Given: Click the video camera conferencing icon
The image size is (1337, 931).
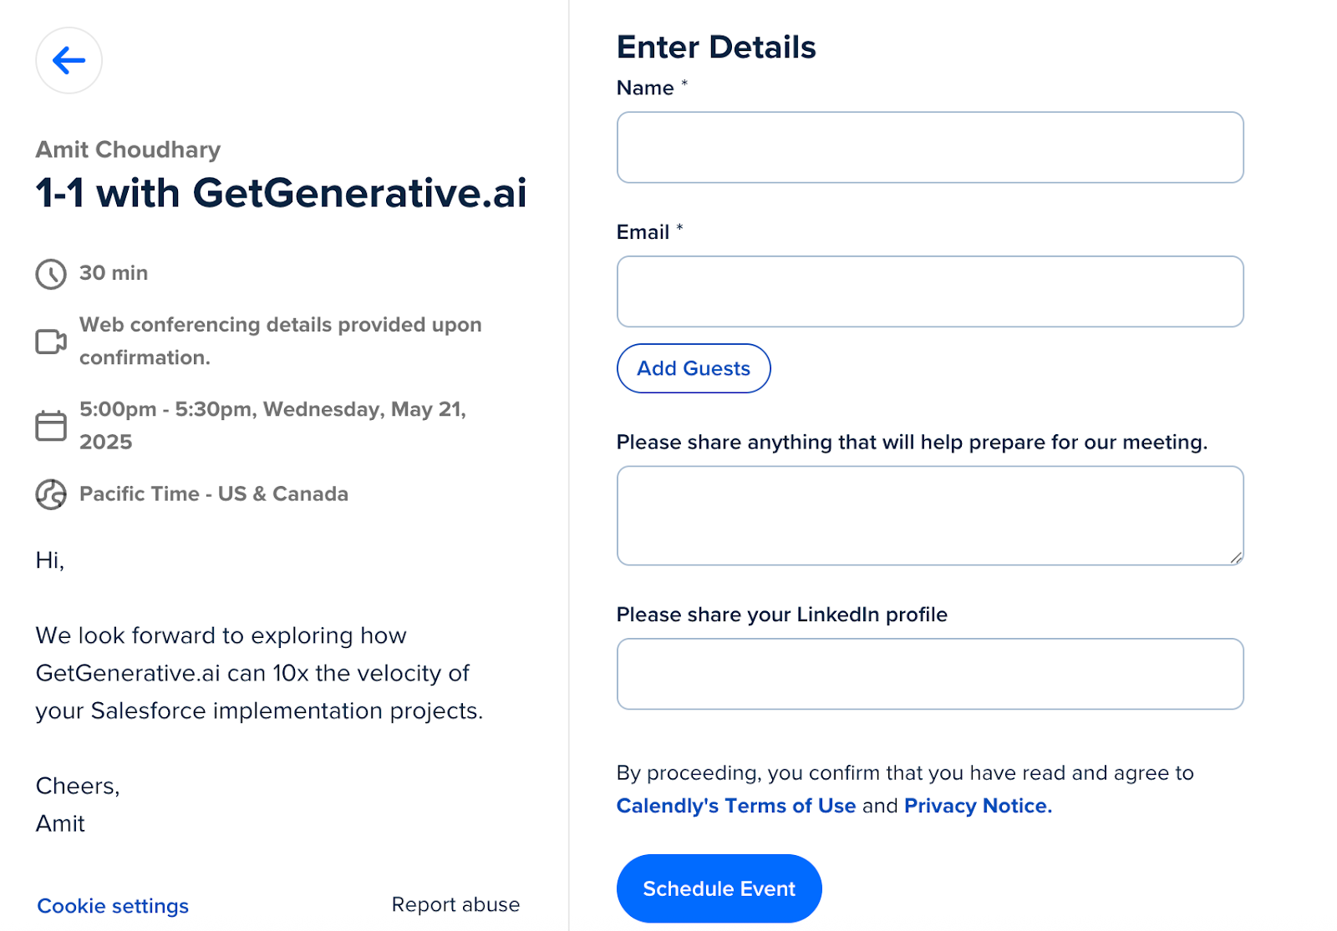Looking at the screenshot, I should tap(51, 342).
